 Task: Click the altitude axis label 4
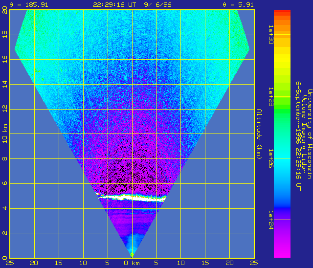(x=5, y=208)
